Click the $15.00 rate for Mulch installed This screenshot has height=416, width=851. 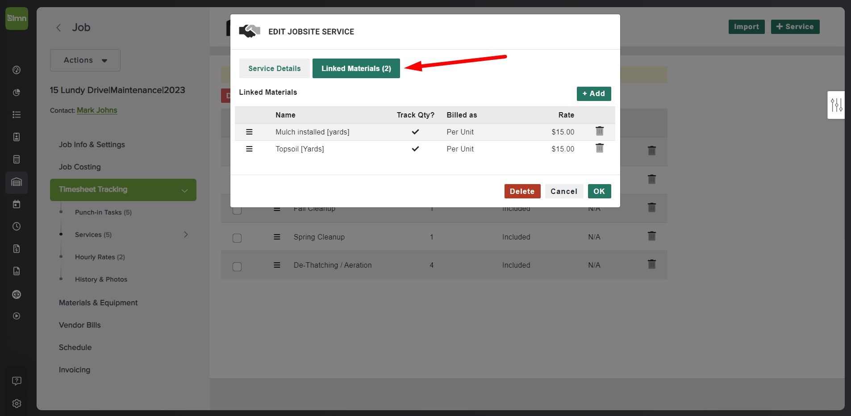[563, 132]
